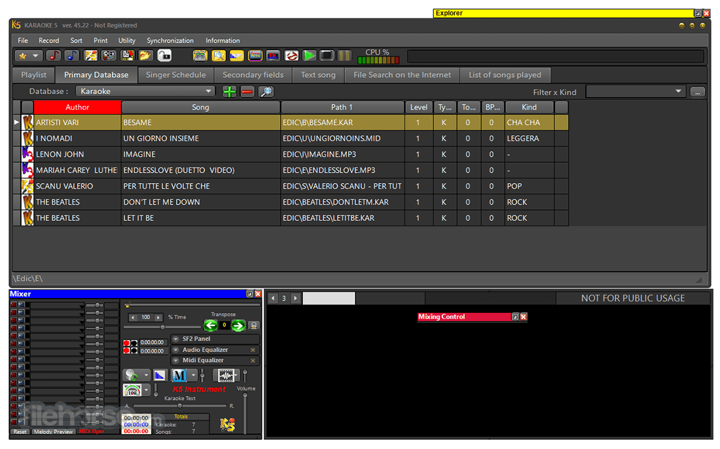Screen dimensions: 720x449
Task: Toggle the X on Midi Equalizer row
Action: pos(253,361)
